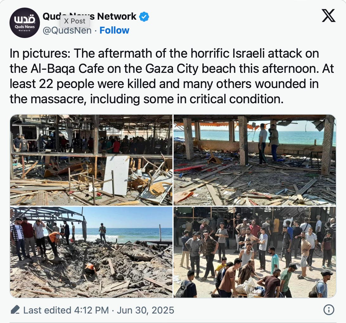Click the blue verified badge

144,16
